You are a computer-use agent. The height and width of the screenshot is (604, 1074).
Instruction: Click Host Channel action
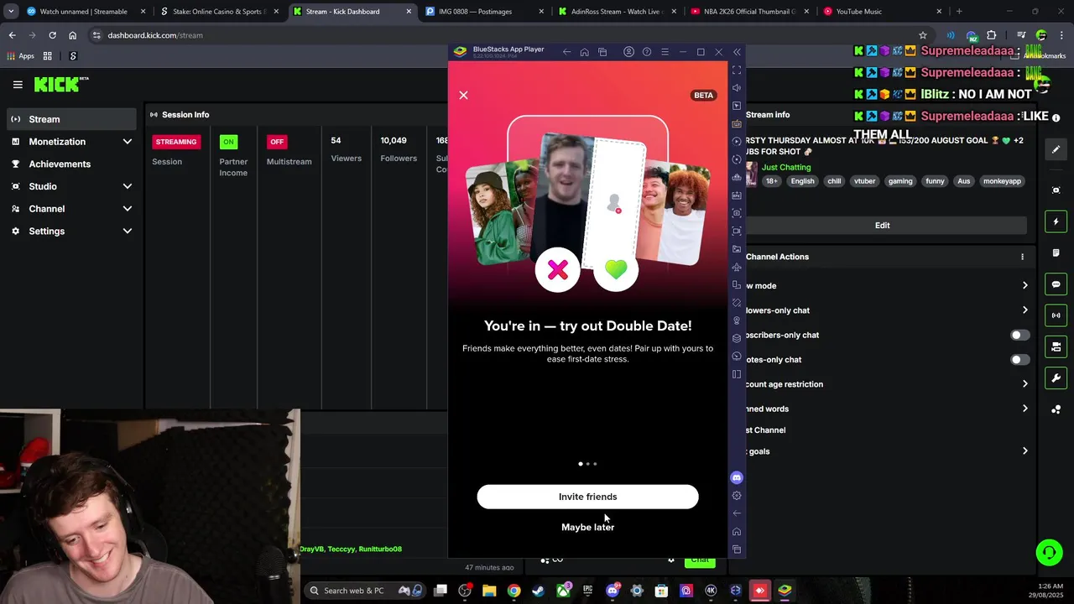coord(765,430)
